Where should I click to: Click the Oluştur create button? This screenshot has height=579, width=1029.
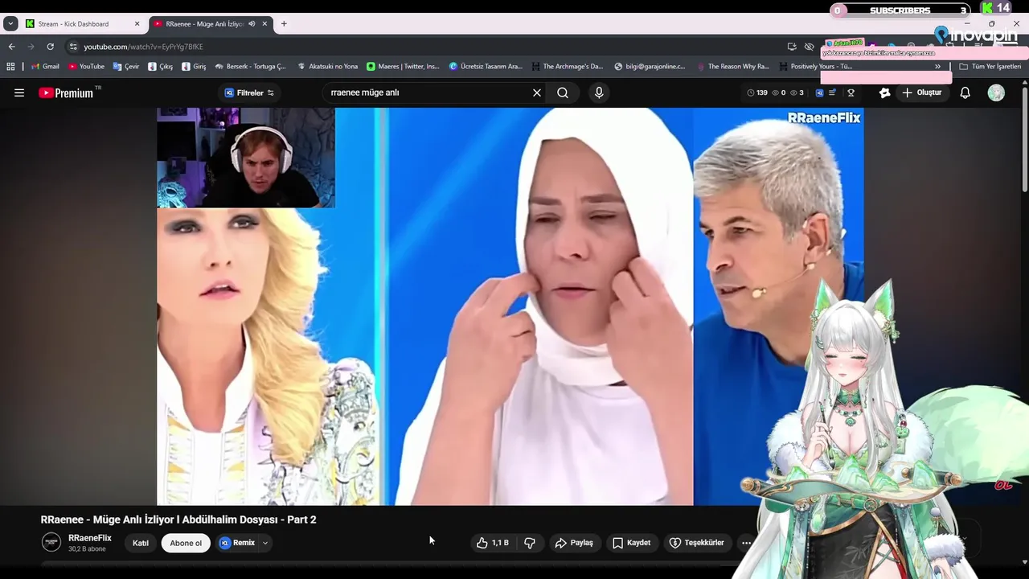click(922, 92)
